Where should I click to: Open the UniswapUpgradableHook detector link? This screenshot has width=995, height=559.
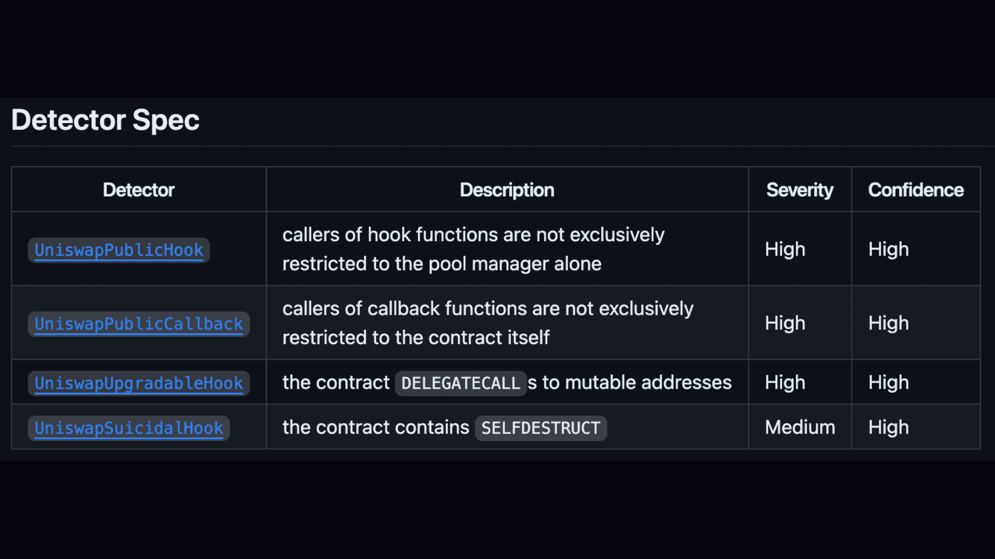pyautogui.click(x=138, y=383)
